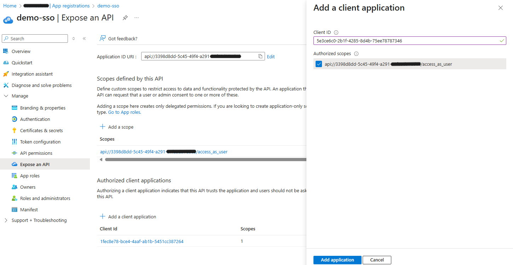
Task: Click the info icon next to Authorized scopes
Action: click(356, 54)
